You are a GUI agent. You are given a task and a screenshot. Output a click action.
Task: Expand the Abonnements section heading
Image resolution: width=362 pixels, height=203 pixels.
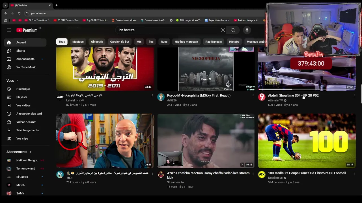click(x=19, y=152)
